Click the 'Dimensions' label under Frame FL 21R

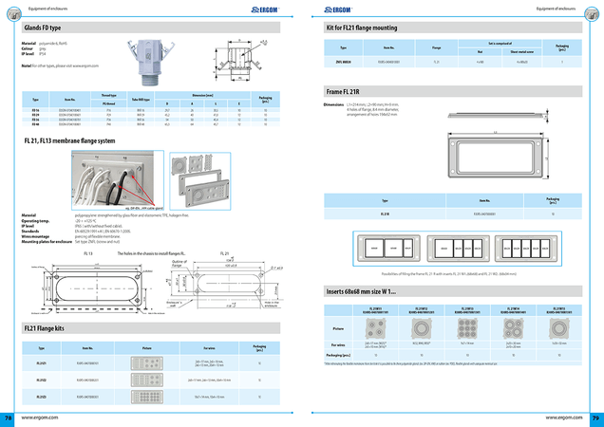[333, 104]
